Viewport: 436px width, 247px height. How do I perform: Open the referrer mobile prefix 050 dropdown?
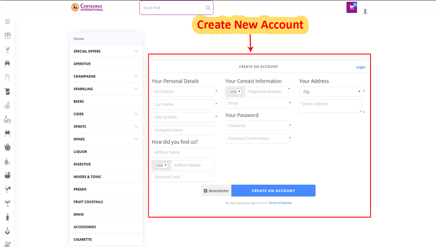coord(161,165)
